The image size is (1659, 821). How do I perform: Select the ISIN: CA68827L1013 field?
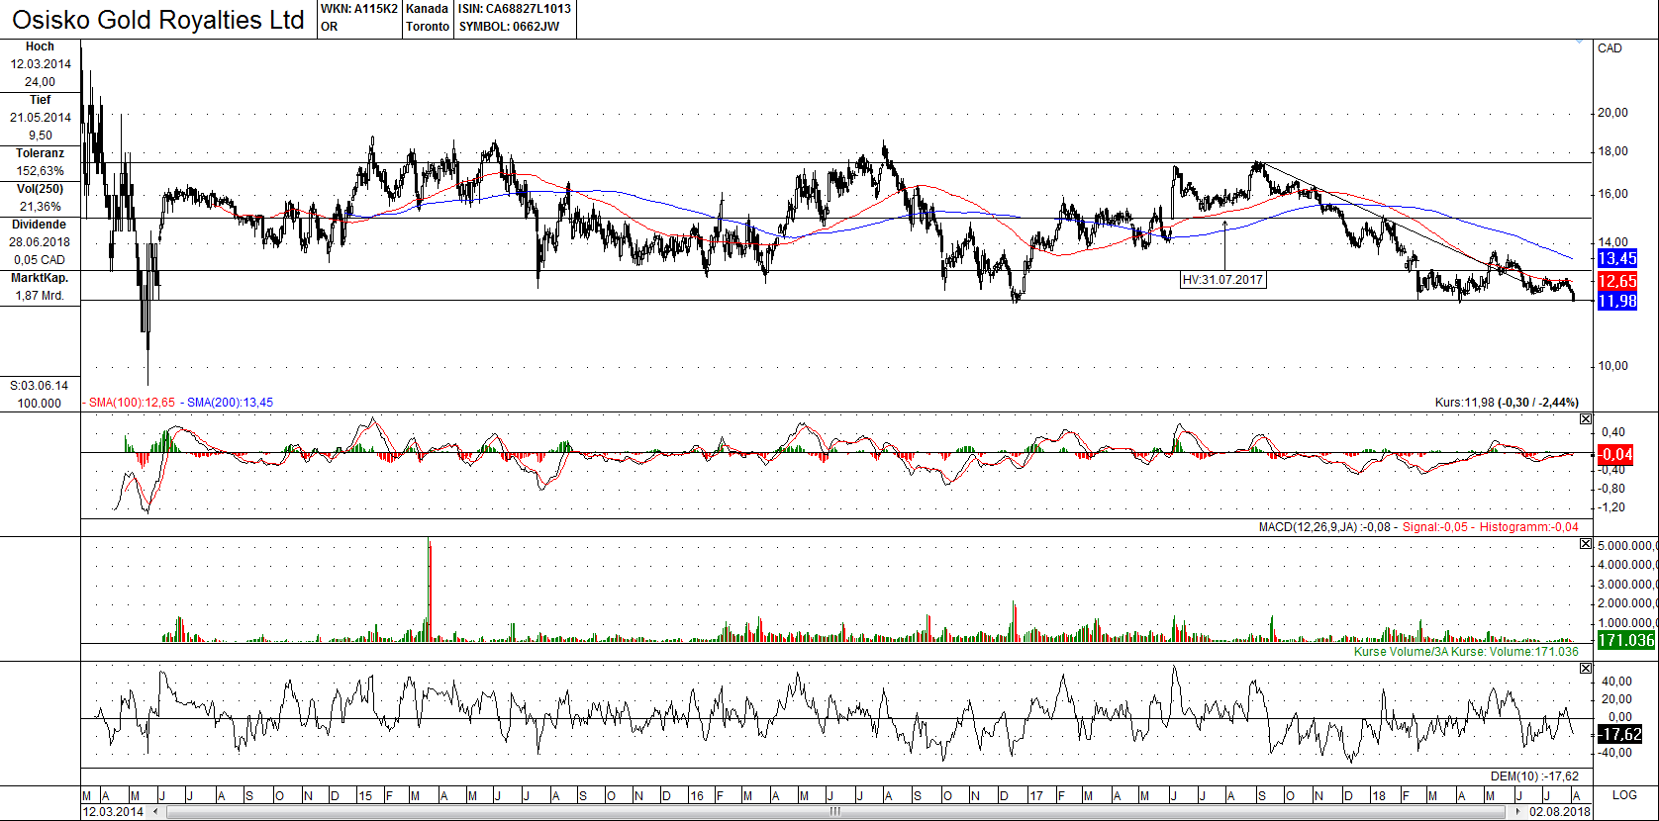click(515, 9)
